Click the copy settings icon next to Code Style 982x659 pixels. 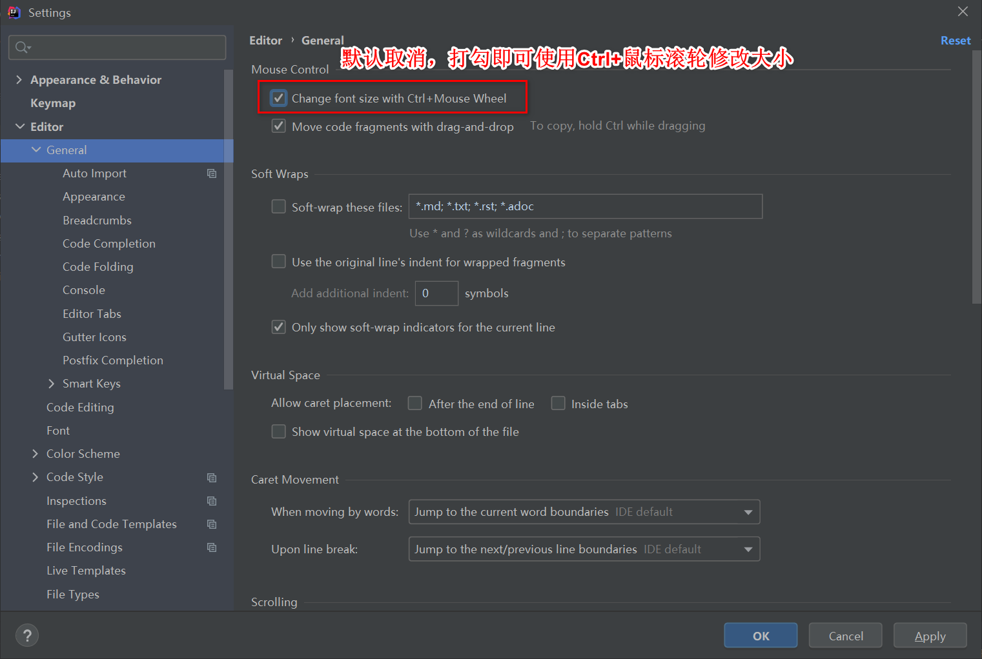[x=212, y=477]
